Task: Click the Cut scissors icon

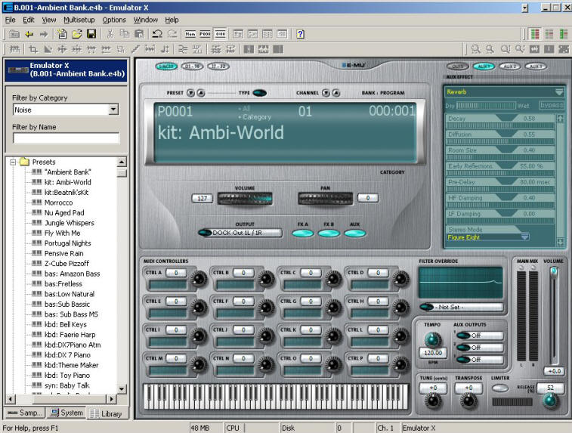Action: pyautogui.click(x=110, y=34)
